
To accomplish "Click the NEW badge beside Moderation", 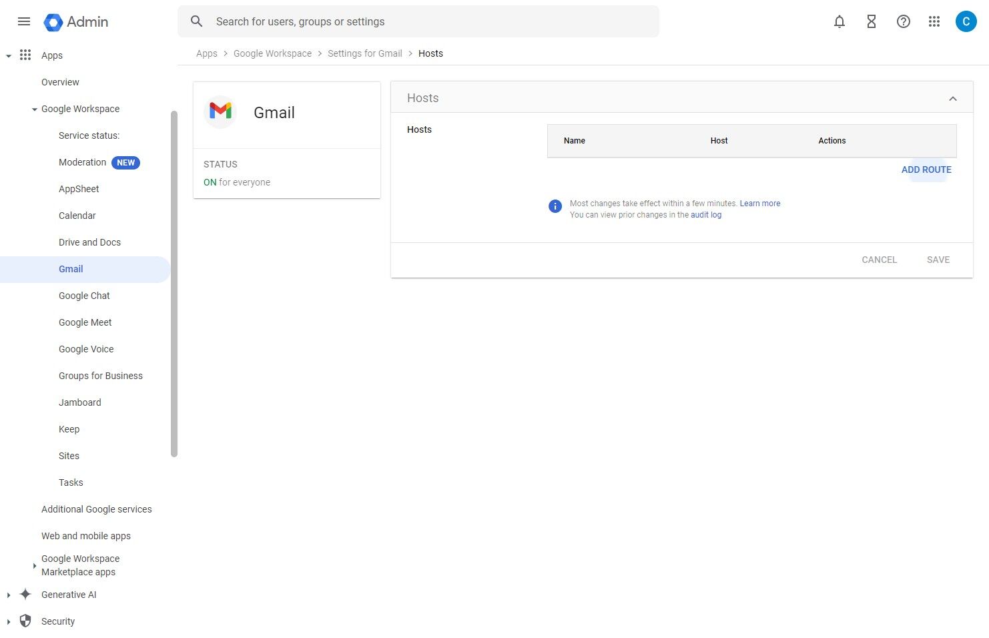I will coord(125,162).
